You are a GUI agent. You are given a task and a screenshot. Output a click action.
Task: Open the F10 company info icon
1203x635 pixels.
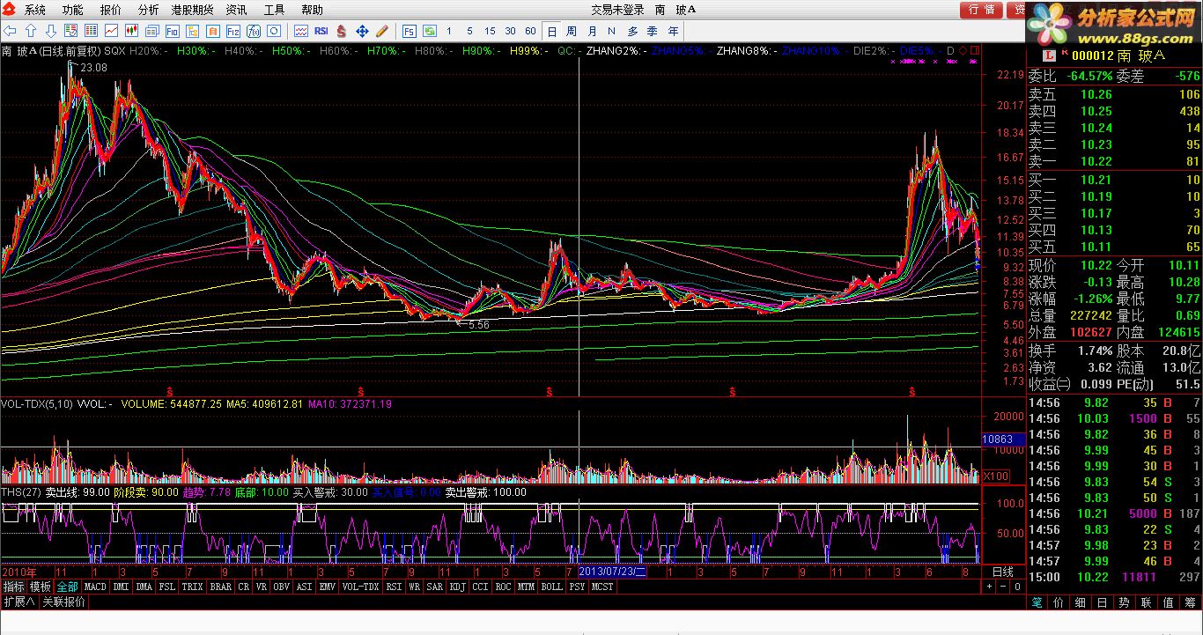[173, 31]
